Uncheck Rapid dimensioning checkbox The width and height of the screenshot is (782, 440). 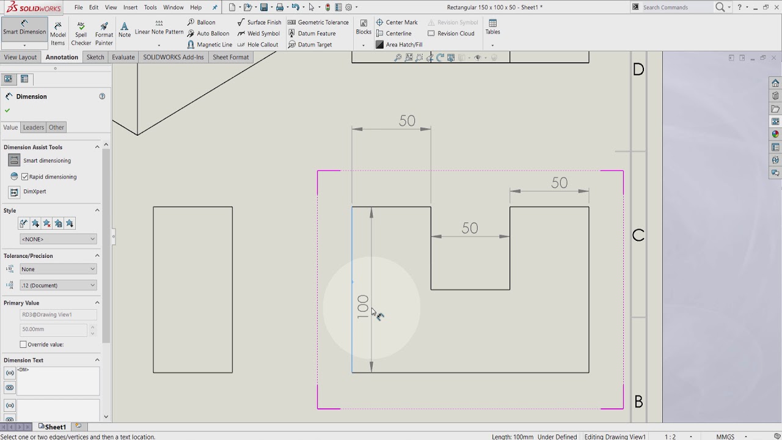25,177
